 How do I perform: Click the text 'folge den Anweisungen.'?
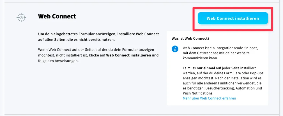59,61
